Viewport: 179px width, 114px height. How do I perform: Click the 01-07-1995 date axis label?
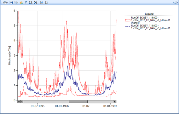tap(38, 106)
